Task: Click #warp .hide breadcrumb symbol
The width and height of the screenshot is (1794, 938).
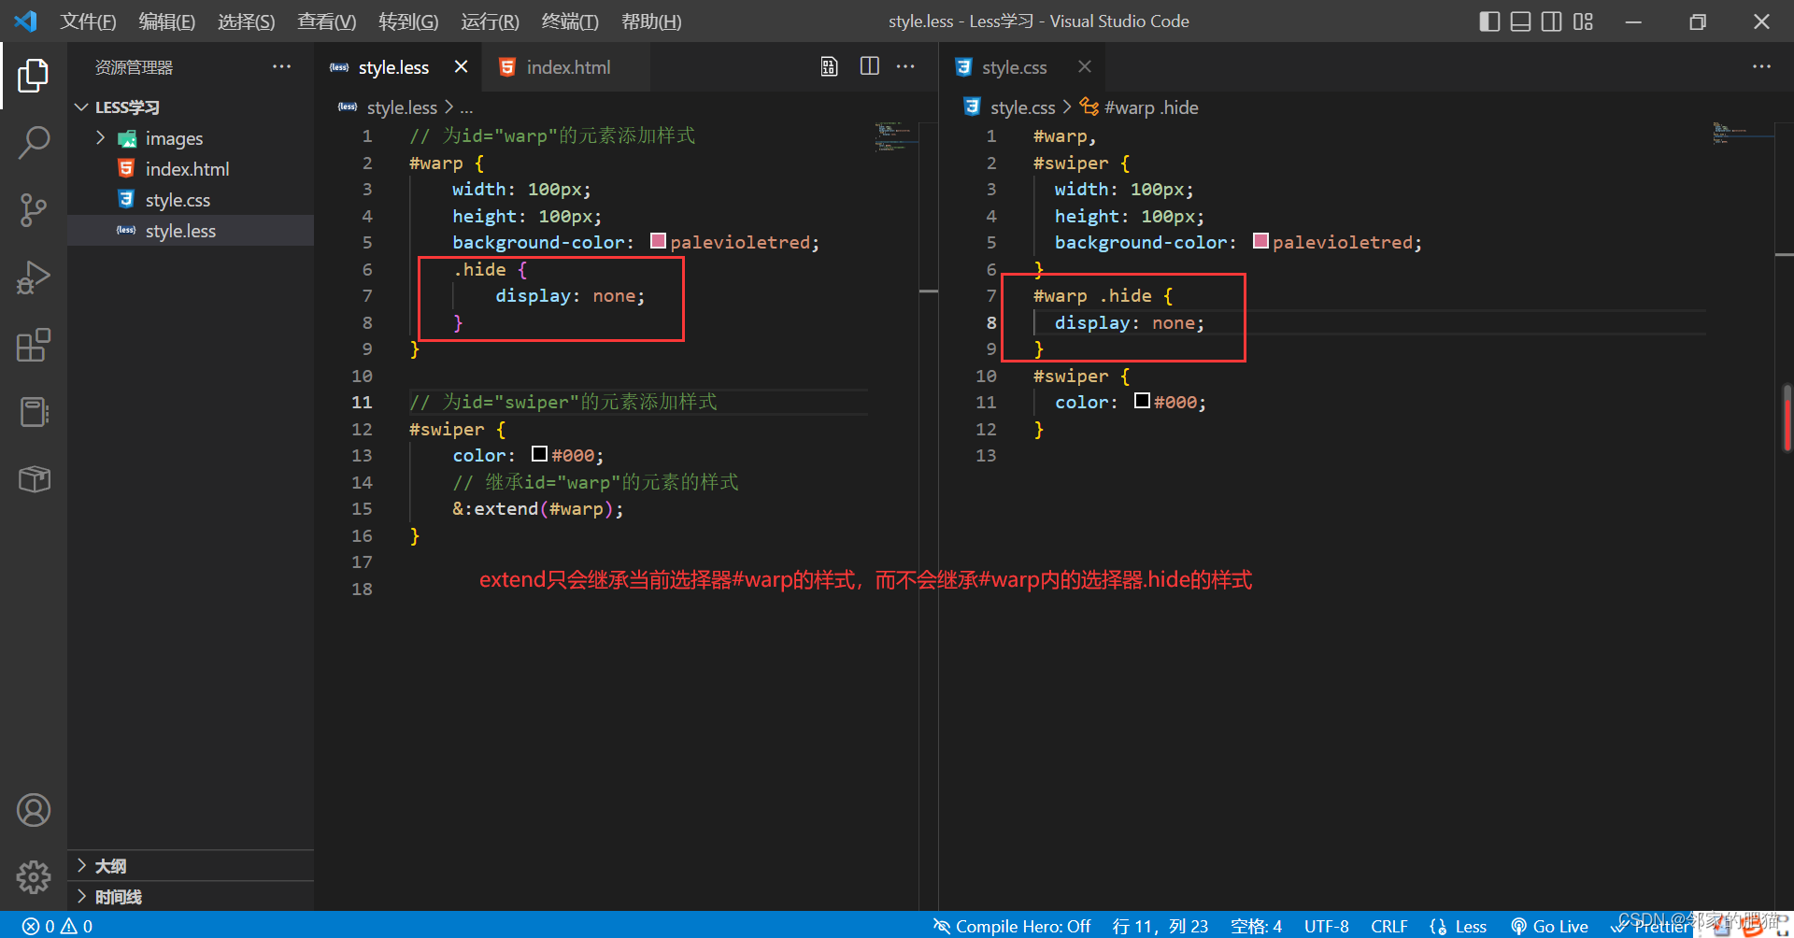Action: coord(1140,107)
